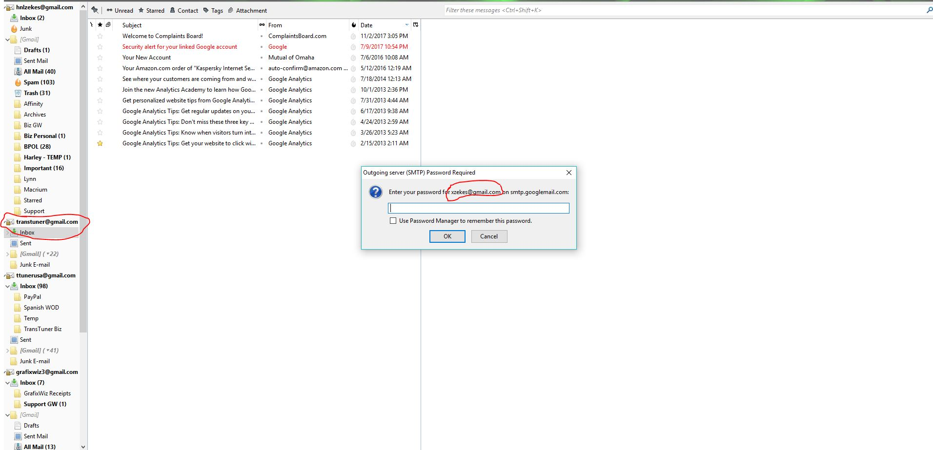The height and width of the screenshot is (450, 933).
Task: Sort by the read-status glasses column header
Action: [x=262, y=25]
